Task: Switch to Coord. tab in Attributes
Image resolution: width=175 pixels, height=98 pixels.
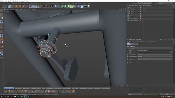Action: tap(132, 44)
